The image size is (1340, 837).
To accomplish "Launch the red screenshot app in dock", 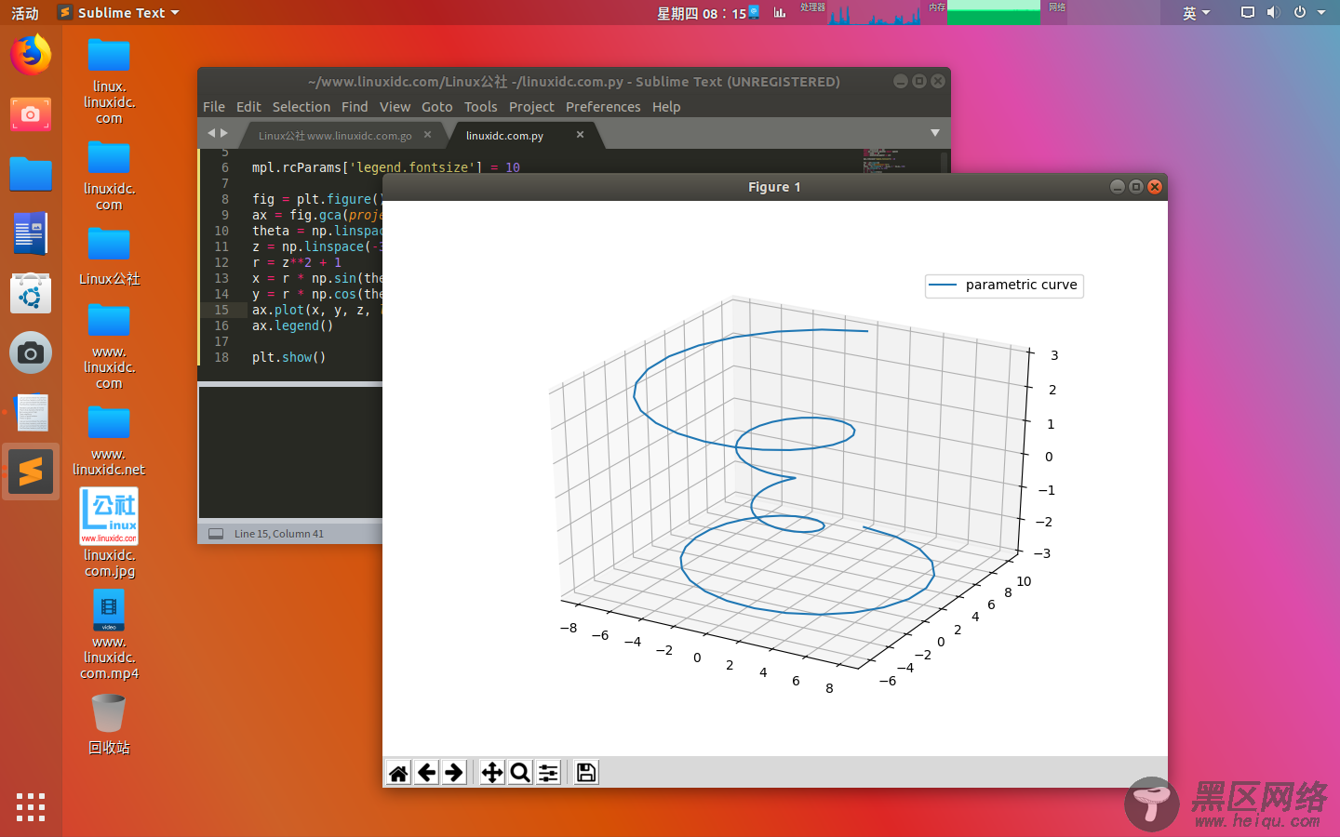I will pyautogui.click(x=31, y=114).
